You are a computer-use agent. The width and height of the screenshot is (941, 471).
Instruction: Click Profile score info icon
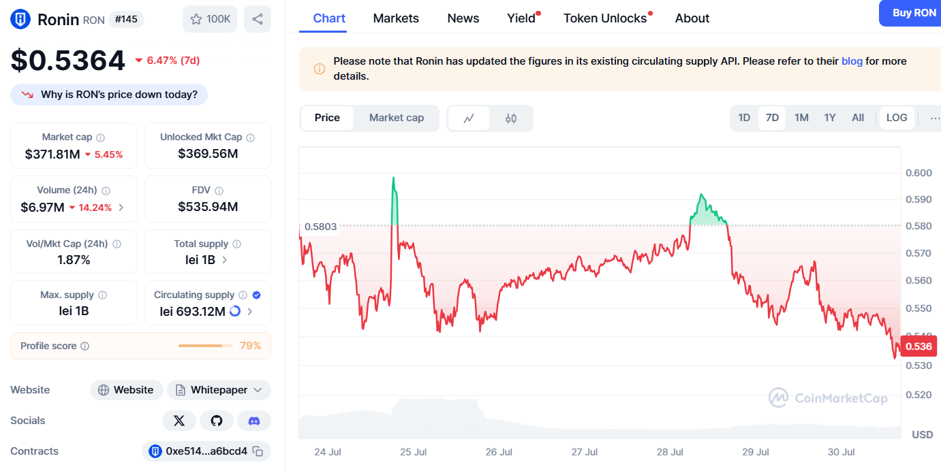point(85,346)
